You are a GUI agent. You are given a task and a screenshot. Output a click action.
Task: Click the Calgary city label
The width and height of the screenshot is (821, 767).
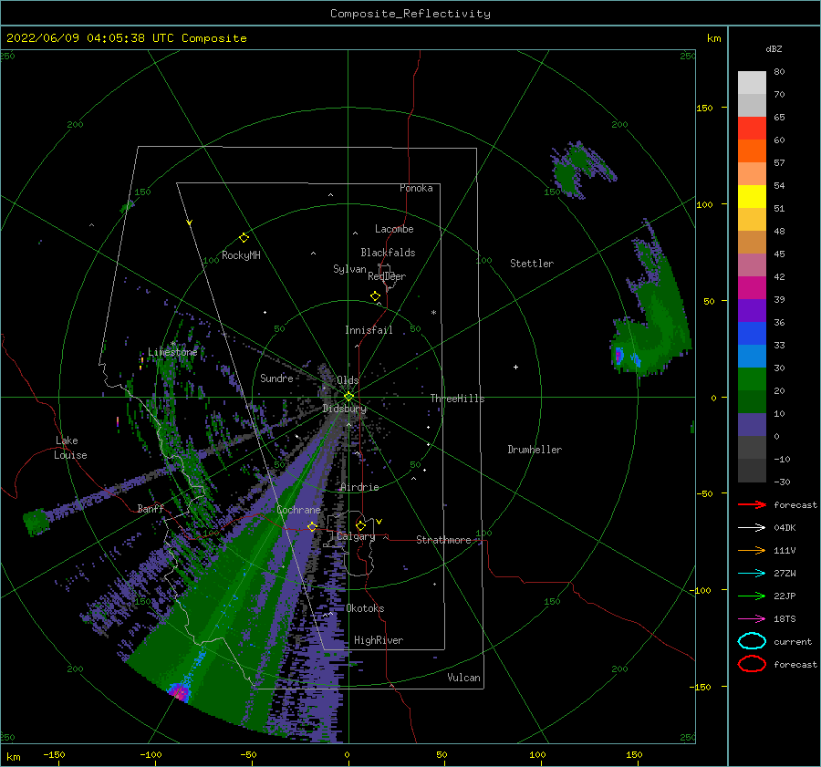pos(356,536)
